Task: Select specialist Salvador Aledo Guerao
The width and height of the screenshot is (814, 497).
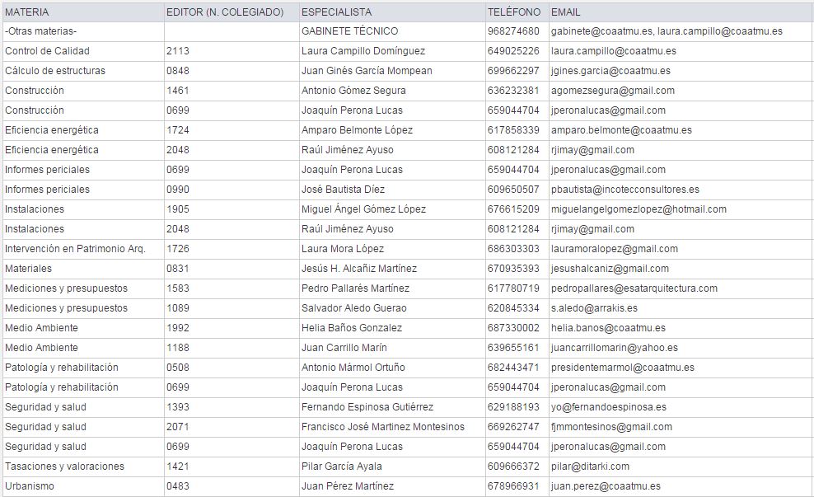Action: pos(354,308)
